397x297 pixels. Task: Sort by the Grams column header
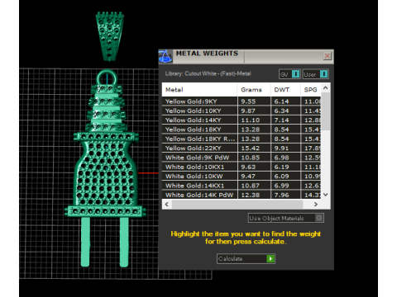tap(254, 90)
